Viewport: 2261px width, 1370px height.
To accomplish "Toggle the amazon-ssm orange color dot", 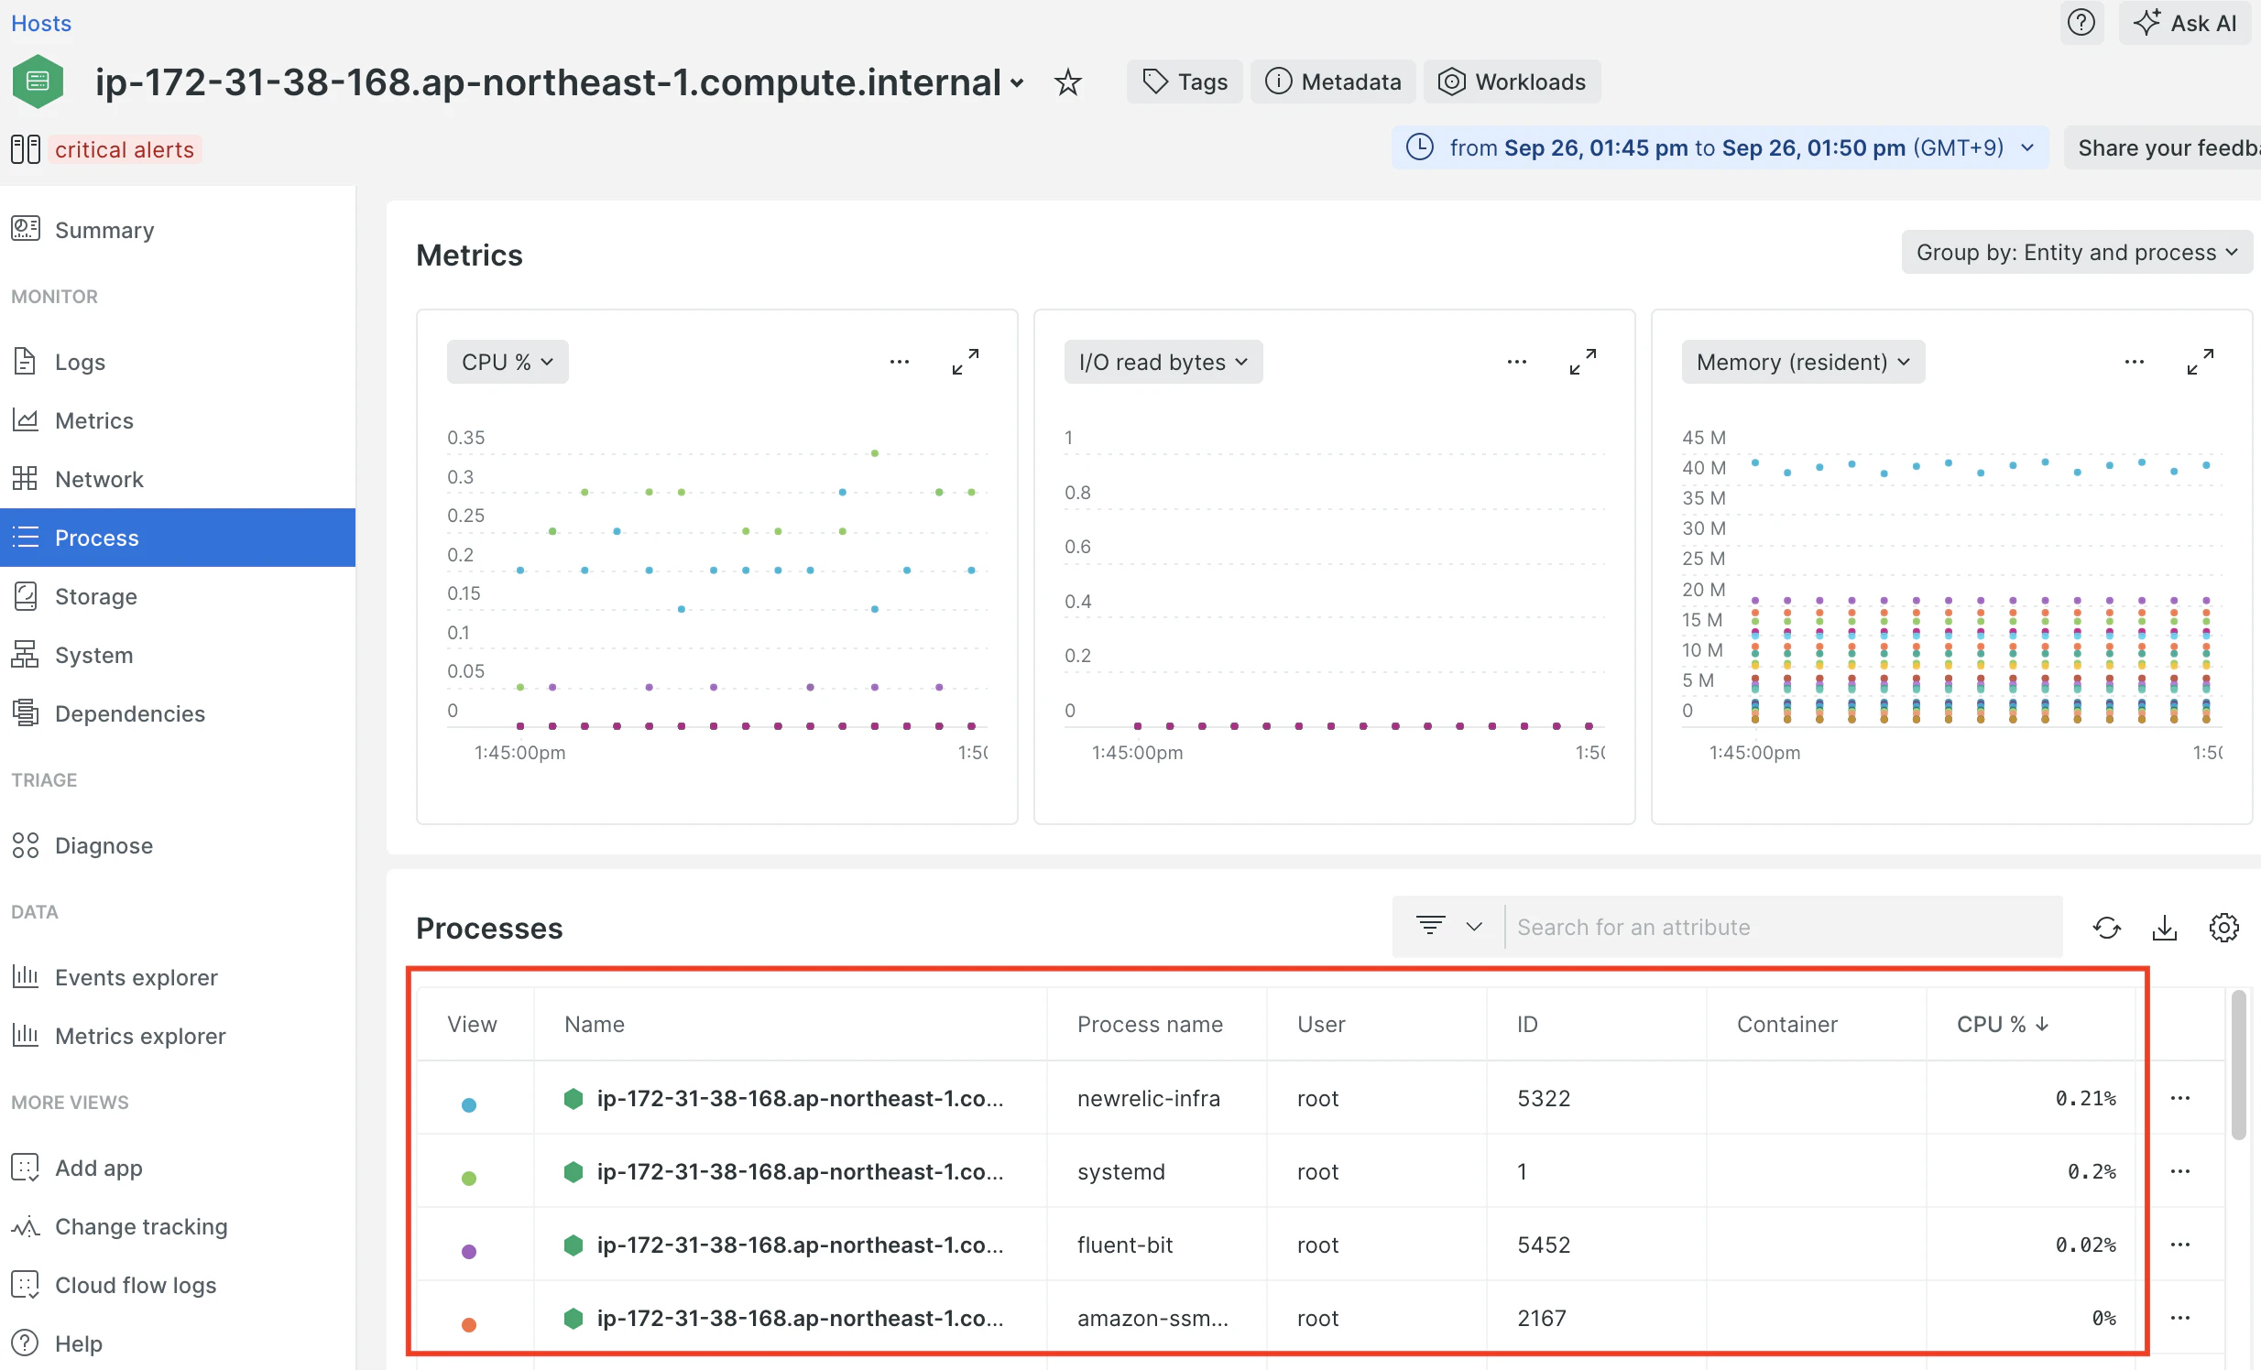I will (x=469, y=1324).
